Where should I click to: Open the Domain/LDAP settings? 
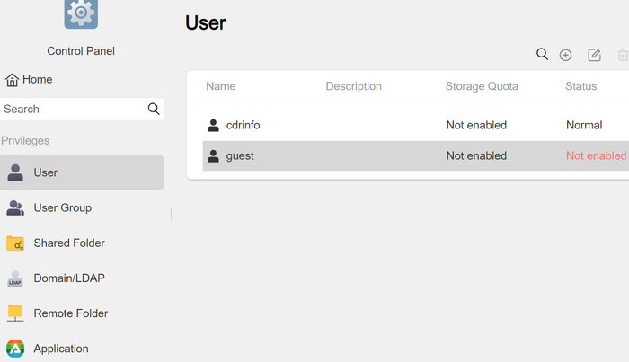coord(68,278)
